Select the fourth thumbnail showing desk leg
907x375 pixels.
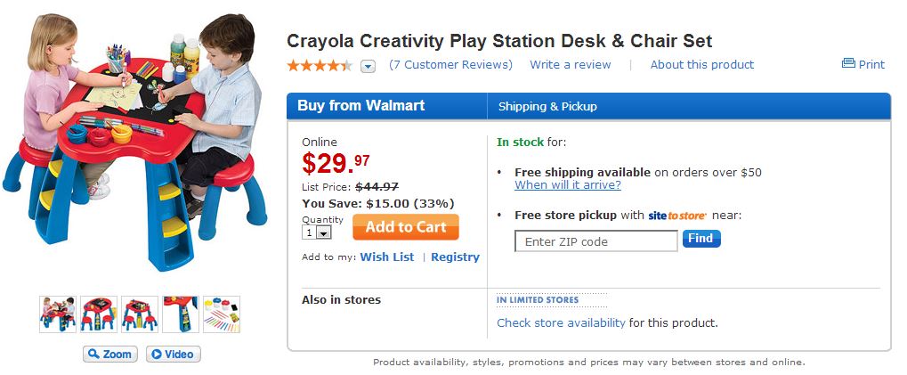click(181, 314)
